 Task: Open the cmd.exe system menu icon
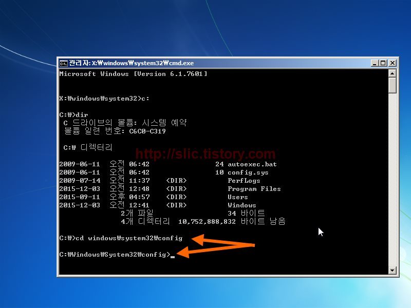click(x=63, y=63)
